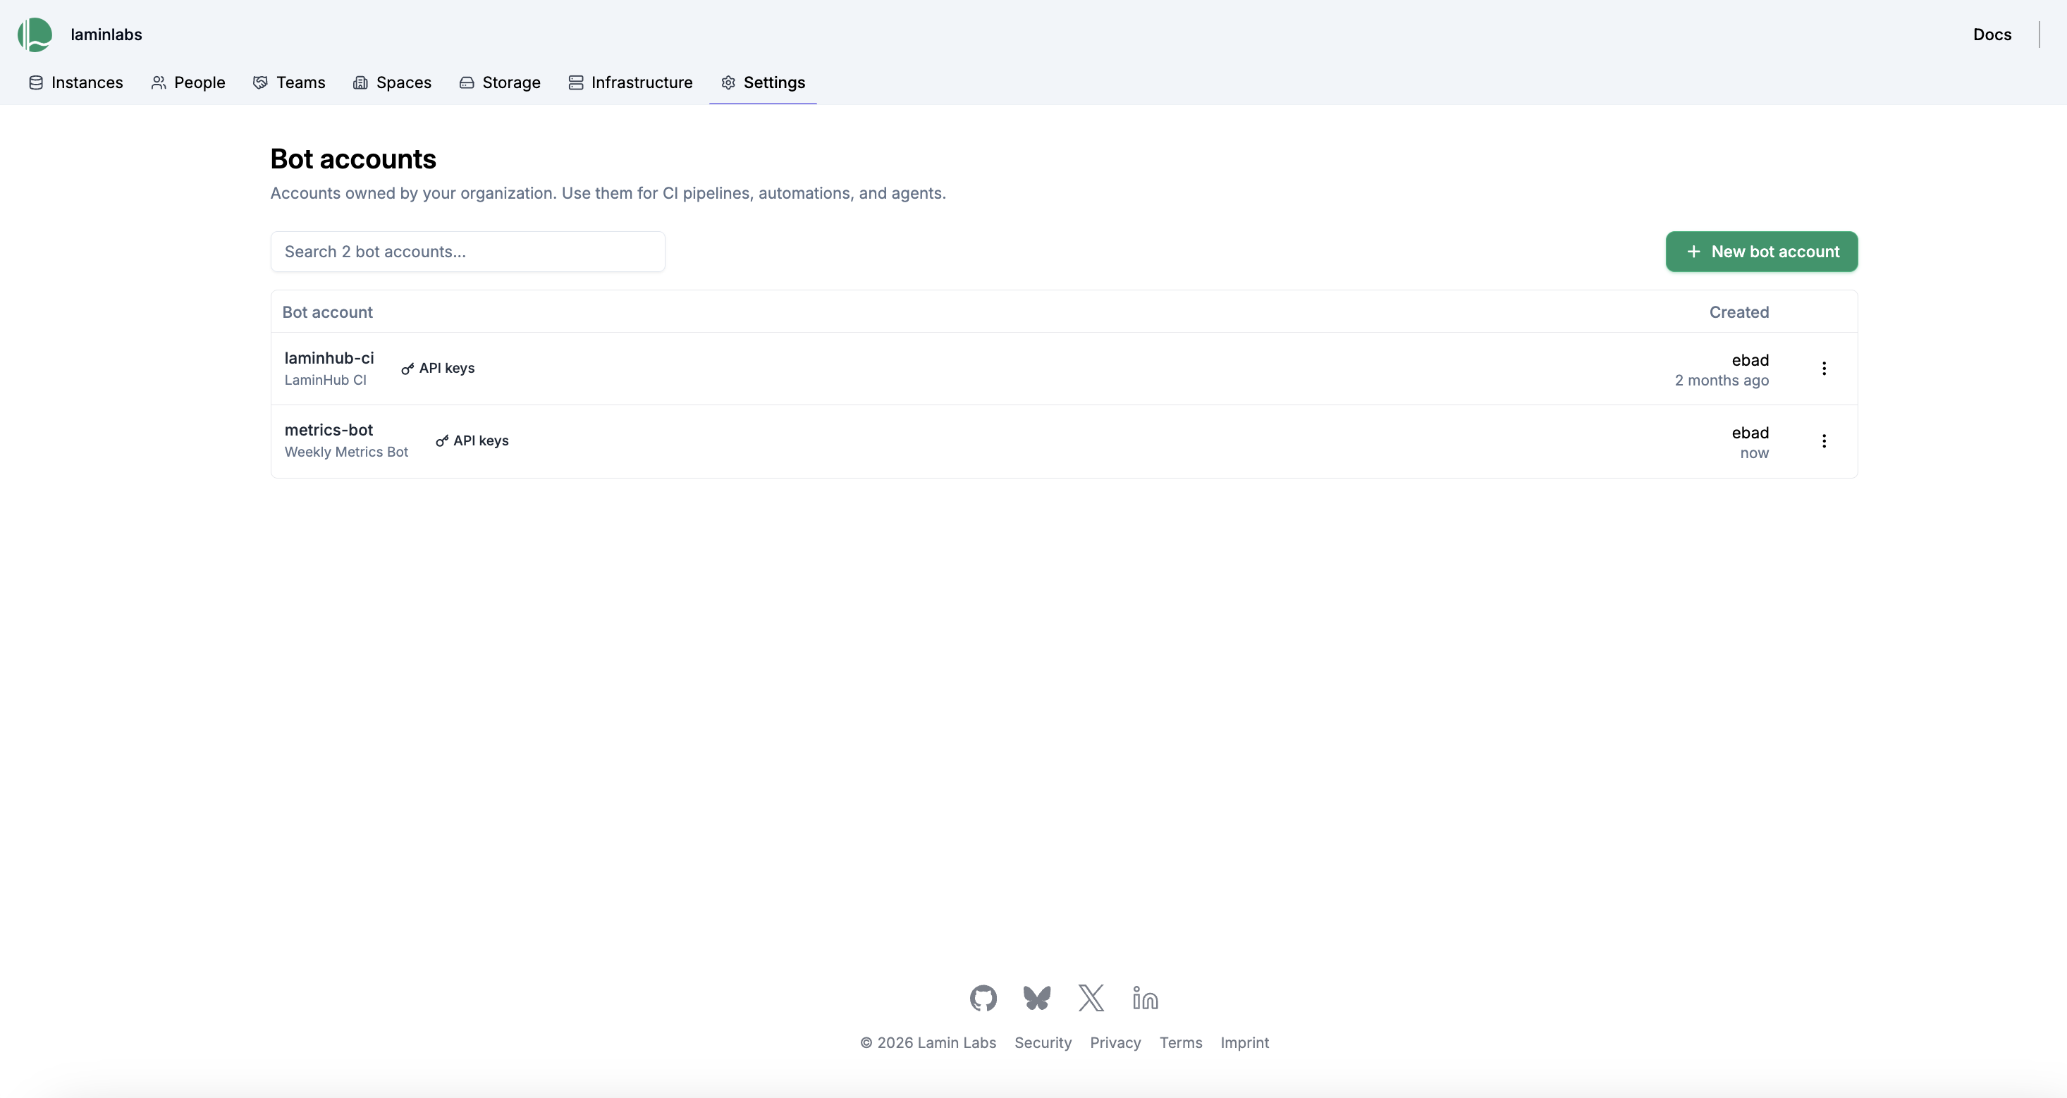
Task: Click the Bot account column header
Action: [327, 312]
